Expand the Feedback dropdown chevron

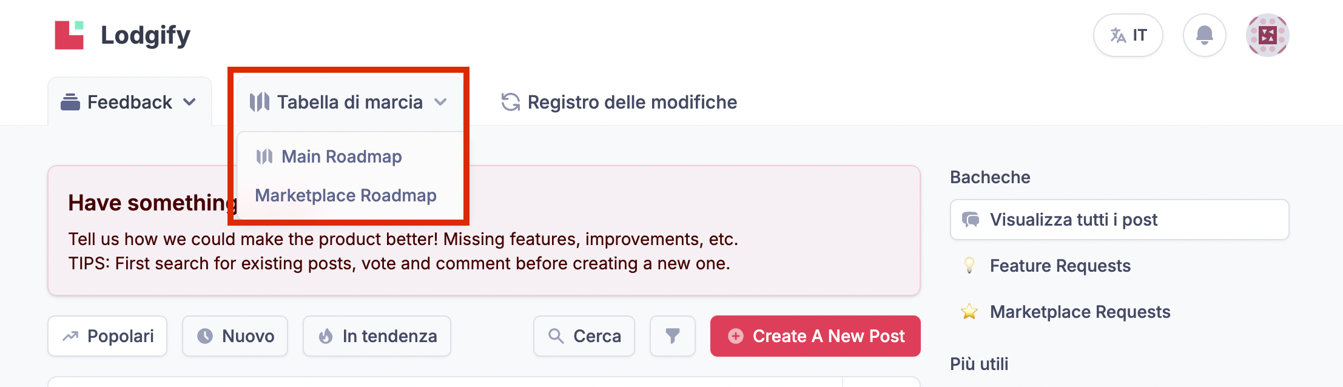tap(189, 102)
